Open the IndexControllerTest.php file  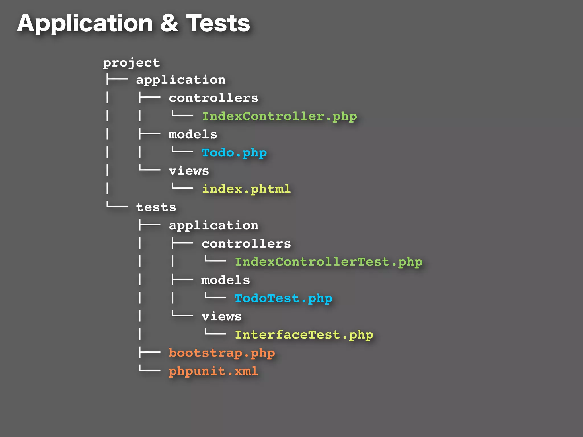coord(329,262)
